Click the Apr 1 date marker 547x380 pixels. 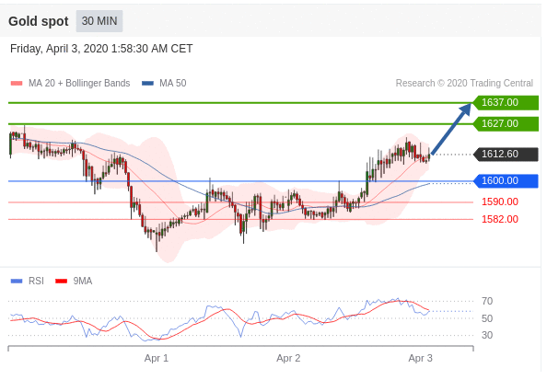[157, 359]
